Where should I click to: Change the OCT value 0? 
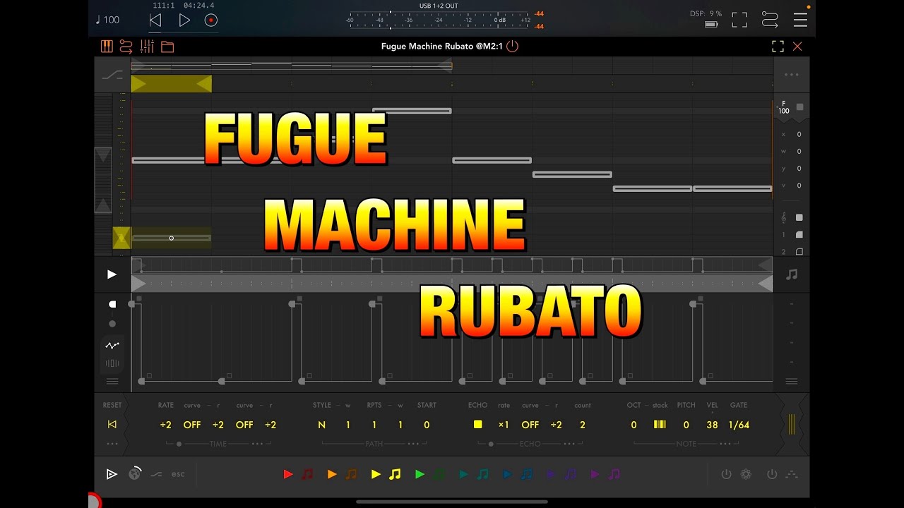(634, 425)
